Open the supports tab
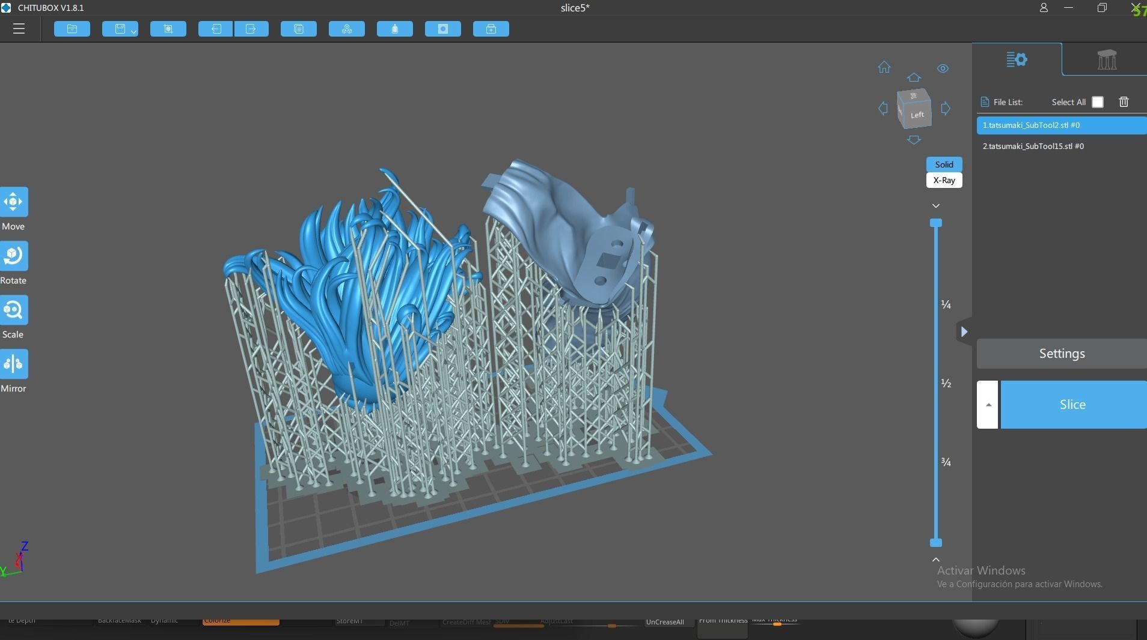Viewport: 1147px width, 640px height. point(1106,59)
